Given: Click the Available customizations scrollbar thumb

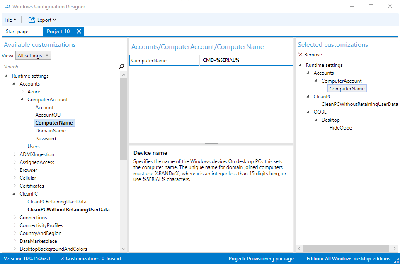Looking at the screenshot, I should [124, 119].
